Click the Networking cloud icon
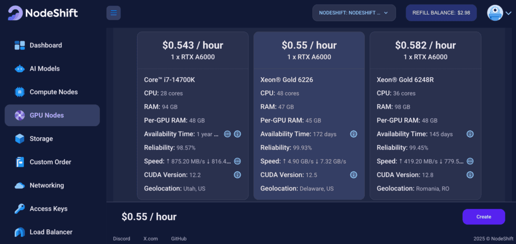Viewport: 516px width, 244px height. point(20,186)
